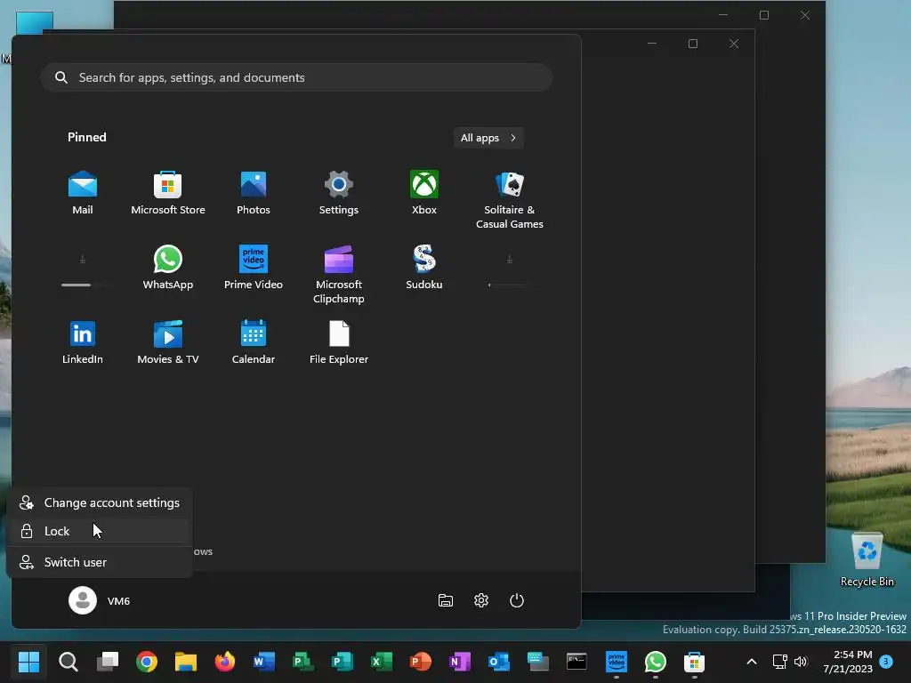Click the volume speaker icon in tray
The width and height of the screenshot is (911, 683).
[x=801, y=662]
